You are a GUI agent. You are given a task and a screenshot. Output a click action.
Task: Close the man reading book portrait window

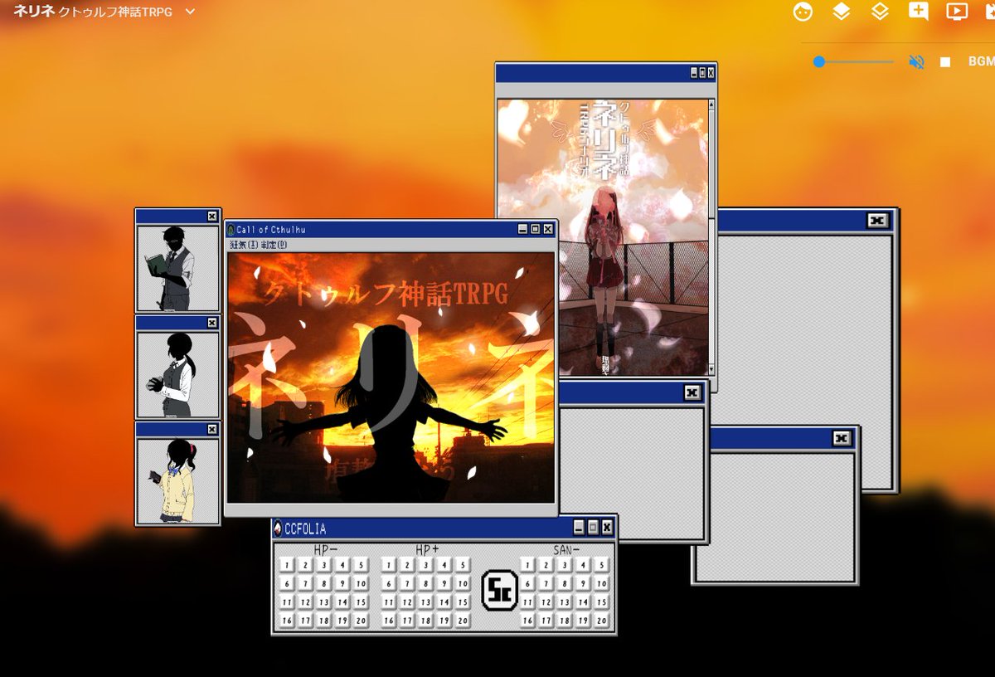(x=212, y=216)
